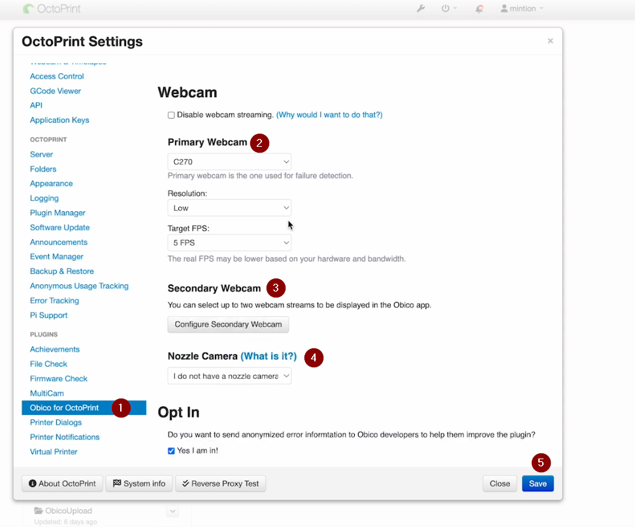Open Backup & Restore settings
The image size is (635, 527).
(x=62, y=271)
